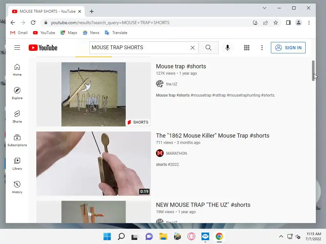Open NEW MOUSE TRAP "THE UZ" title
Viewport: 326px width, 244px height.
(203, 205)
